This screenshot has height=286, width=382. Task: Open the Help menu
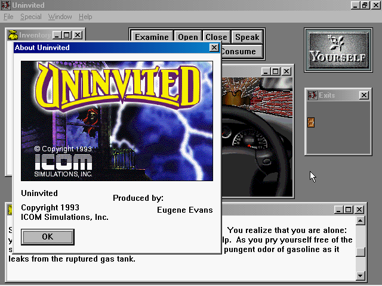[85, 17]
